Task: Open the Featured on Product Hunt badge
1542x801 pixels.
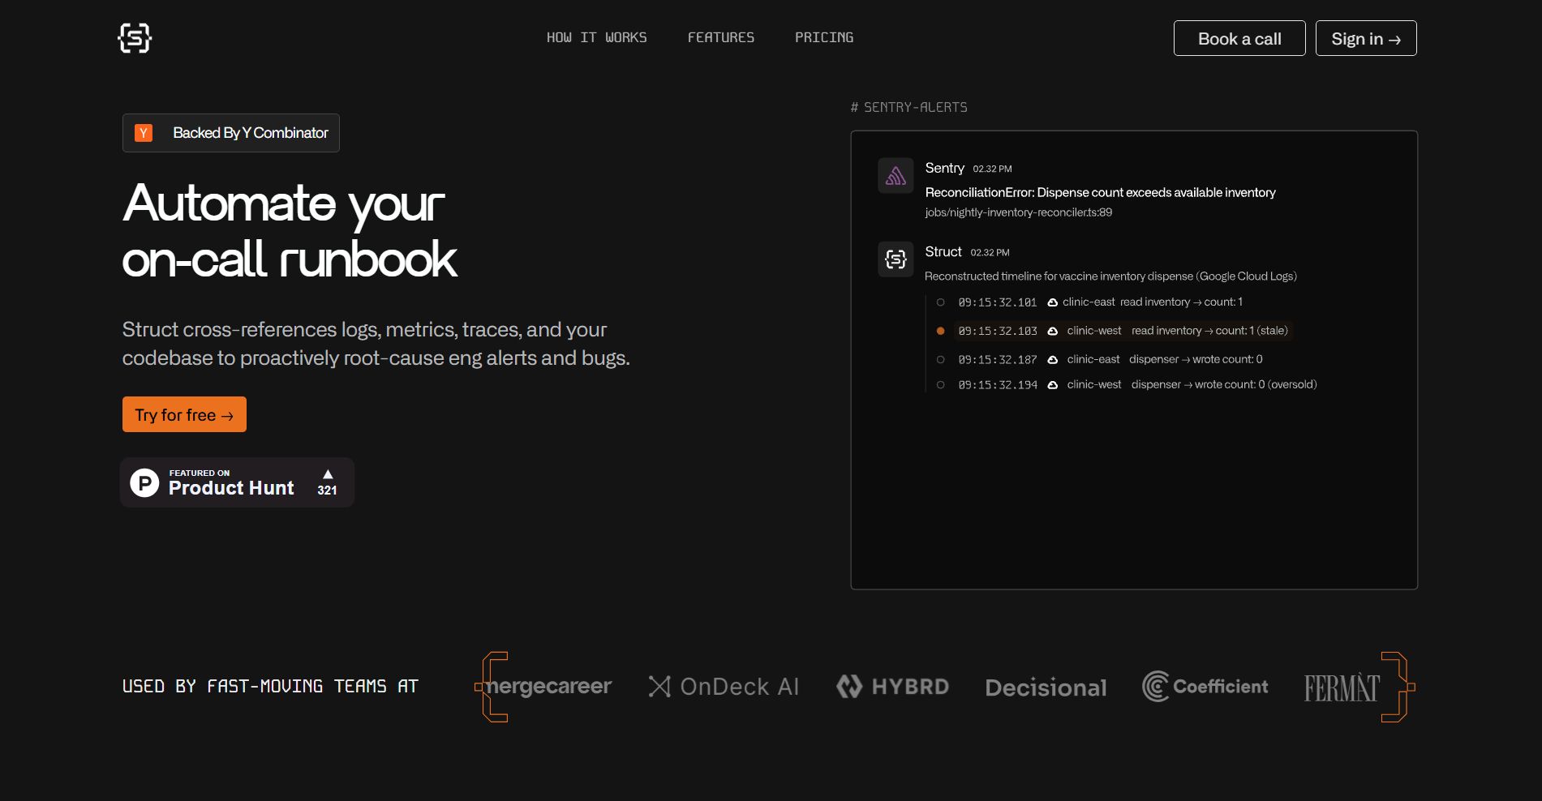Action: 237,482
